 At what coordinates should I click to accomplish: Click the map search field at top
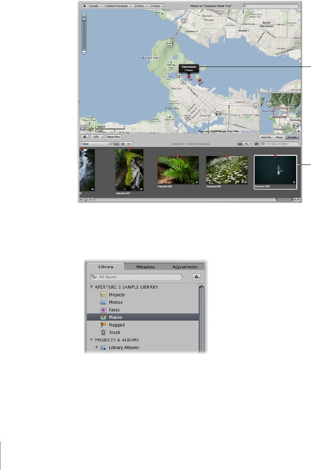[x=271, y=6]
